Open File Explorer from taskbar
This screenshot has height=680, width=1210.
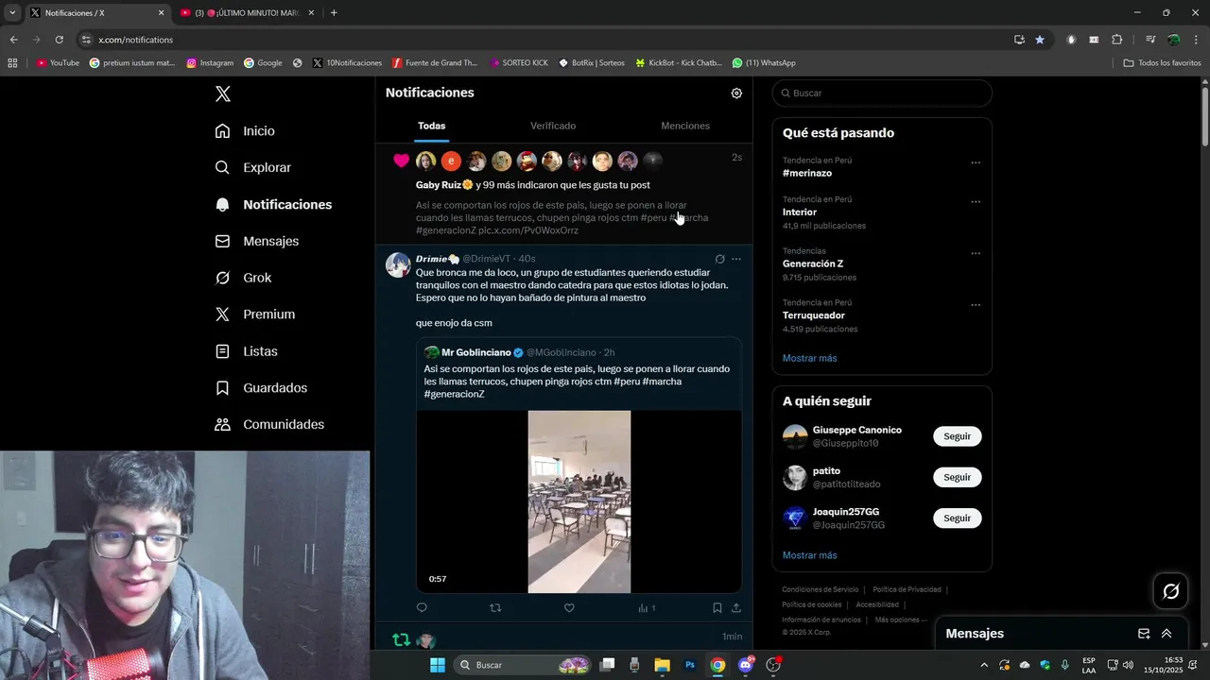click(x=663, y=665)
